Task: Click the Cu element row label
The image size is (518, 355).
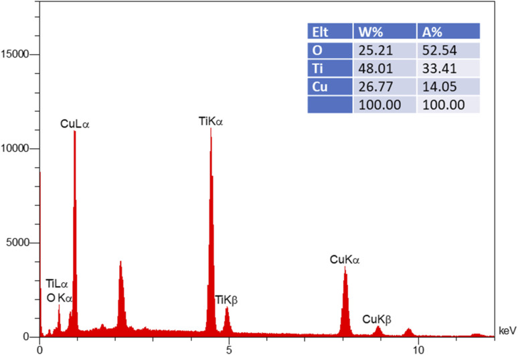Action: tap(330, 87)
